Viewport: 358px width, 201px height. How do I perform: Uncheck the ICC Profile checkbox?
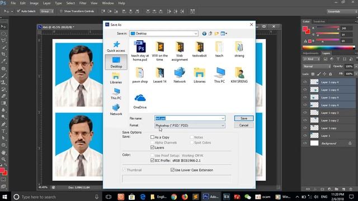point(152,160)
